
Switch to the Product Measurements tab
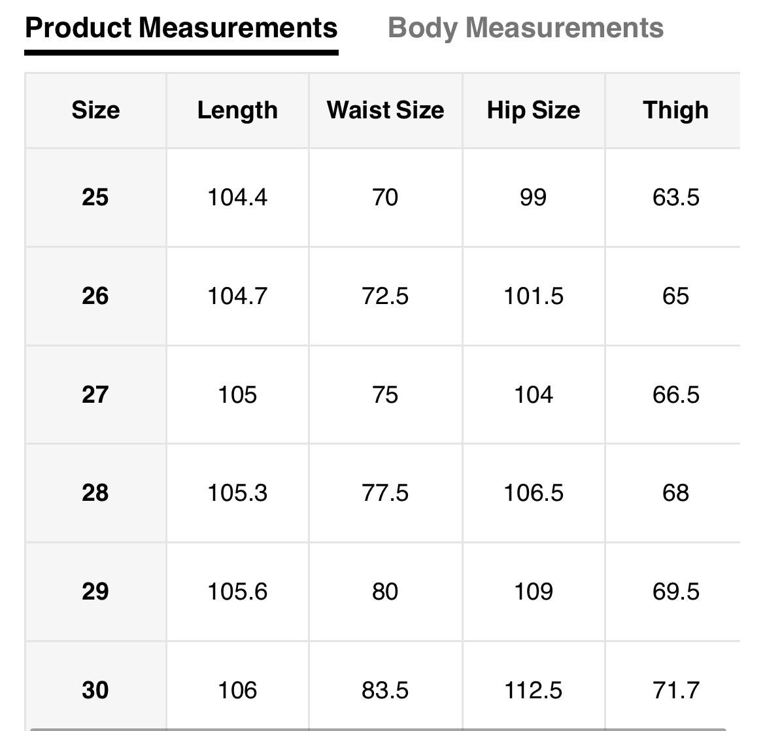point(181,28)
